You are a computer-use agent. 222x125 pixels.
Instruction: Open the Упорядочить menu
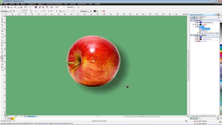pos(32,4)
